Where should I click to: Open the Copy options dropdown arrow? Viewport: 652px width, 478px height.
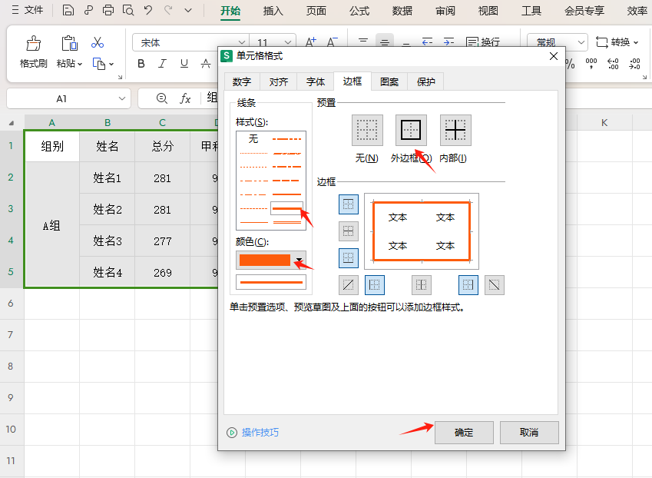[x=111, y=64]
